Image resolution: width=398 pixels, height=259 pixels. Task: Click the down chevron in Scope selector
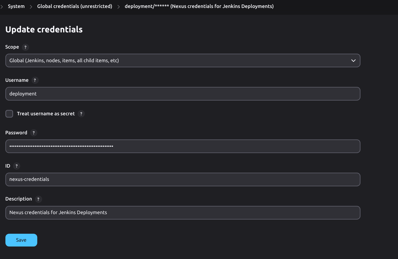tap(353, 60)
